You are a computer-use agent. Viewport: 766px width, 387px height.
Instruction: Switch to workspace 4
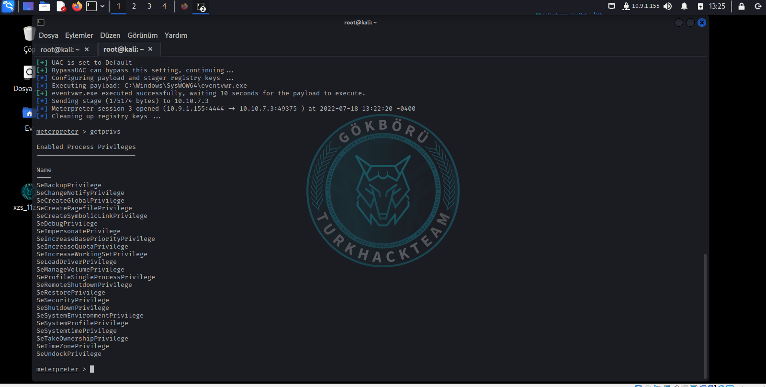tap(164, 6)
